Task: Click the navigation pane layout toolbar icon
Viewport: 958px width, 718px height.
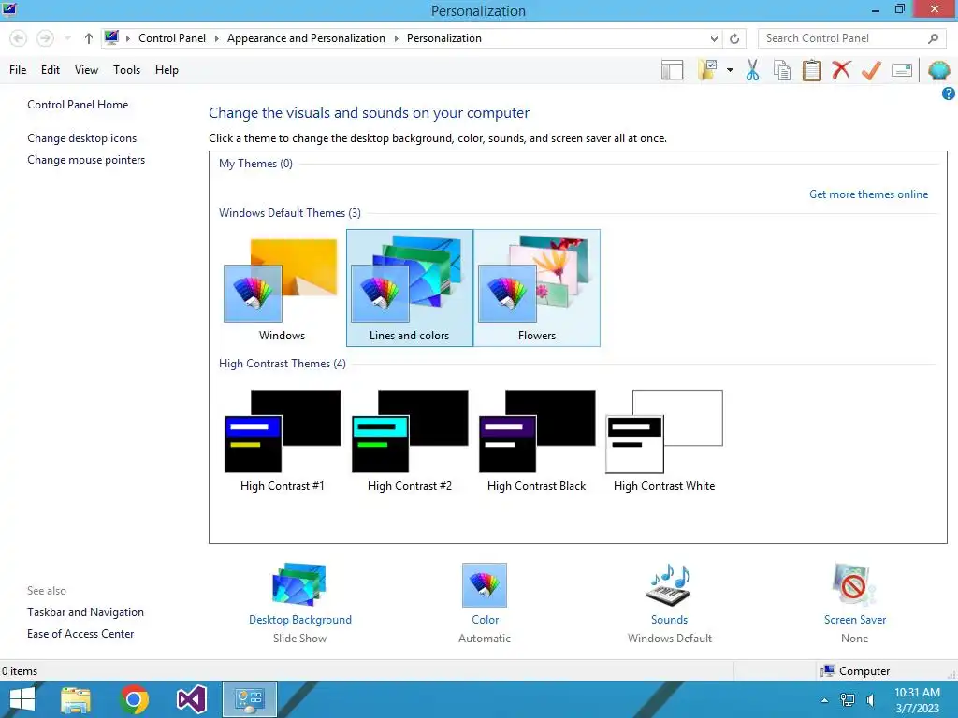Action: [x=672, y=70]
